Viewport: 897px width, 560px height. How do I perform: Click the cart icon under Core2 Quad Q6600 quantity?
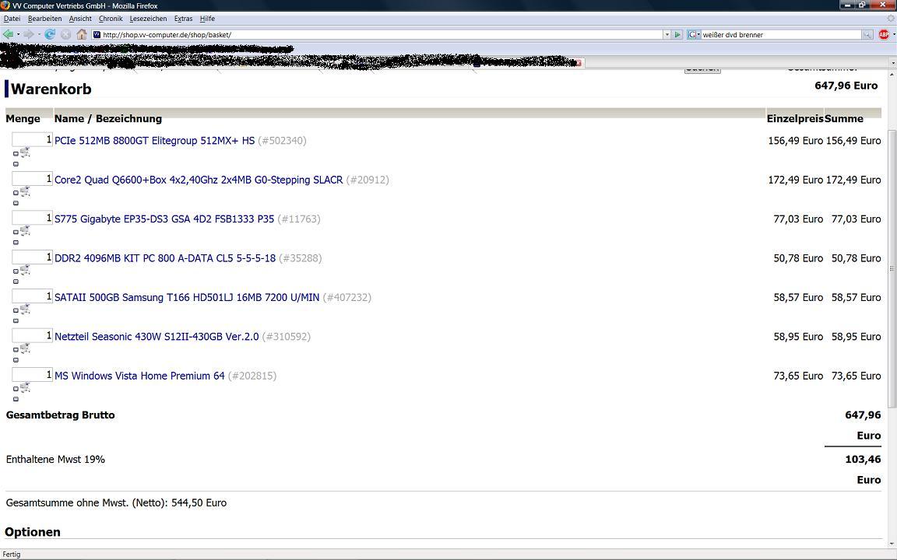(x=25, y=191)
